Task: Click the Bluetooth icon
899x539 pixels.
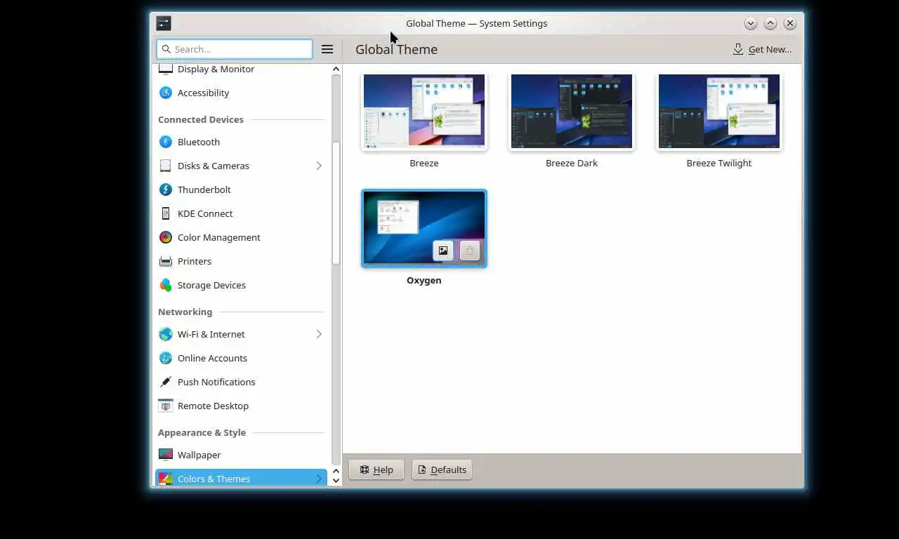Action: 165,142
